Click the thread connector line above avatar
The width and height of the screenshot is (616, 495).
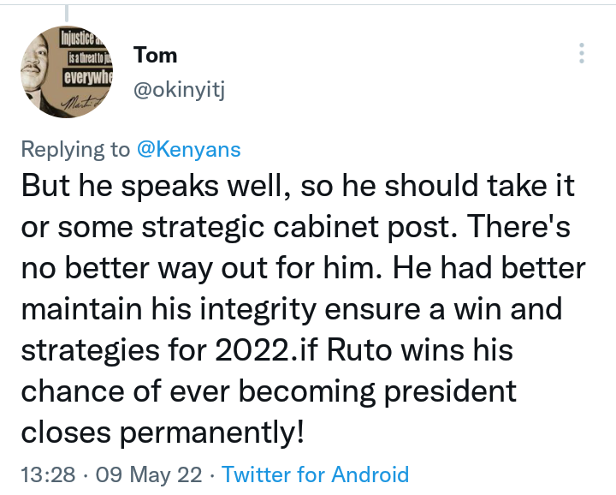tap(67, 13)
